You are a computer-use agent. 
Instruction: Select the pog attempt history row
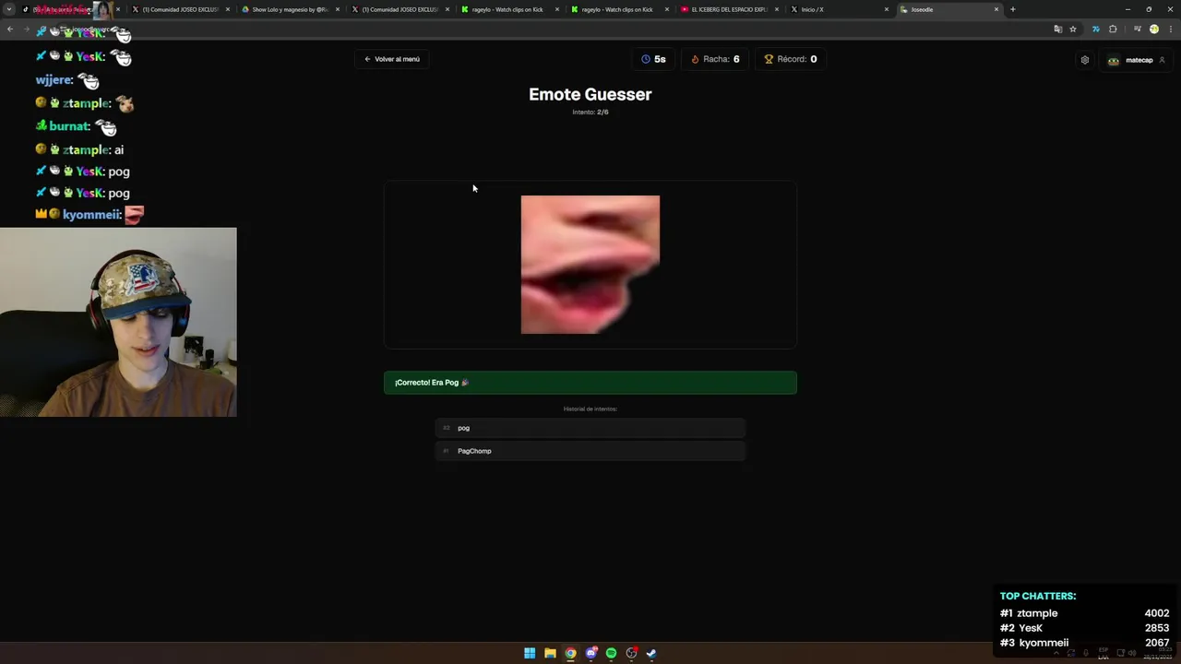(590, 428)
